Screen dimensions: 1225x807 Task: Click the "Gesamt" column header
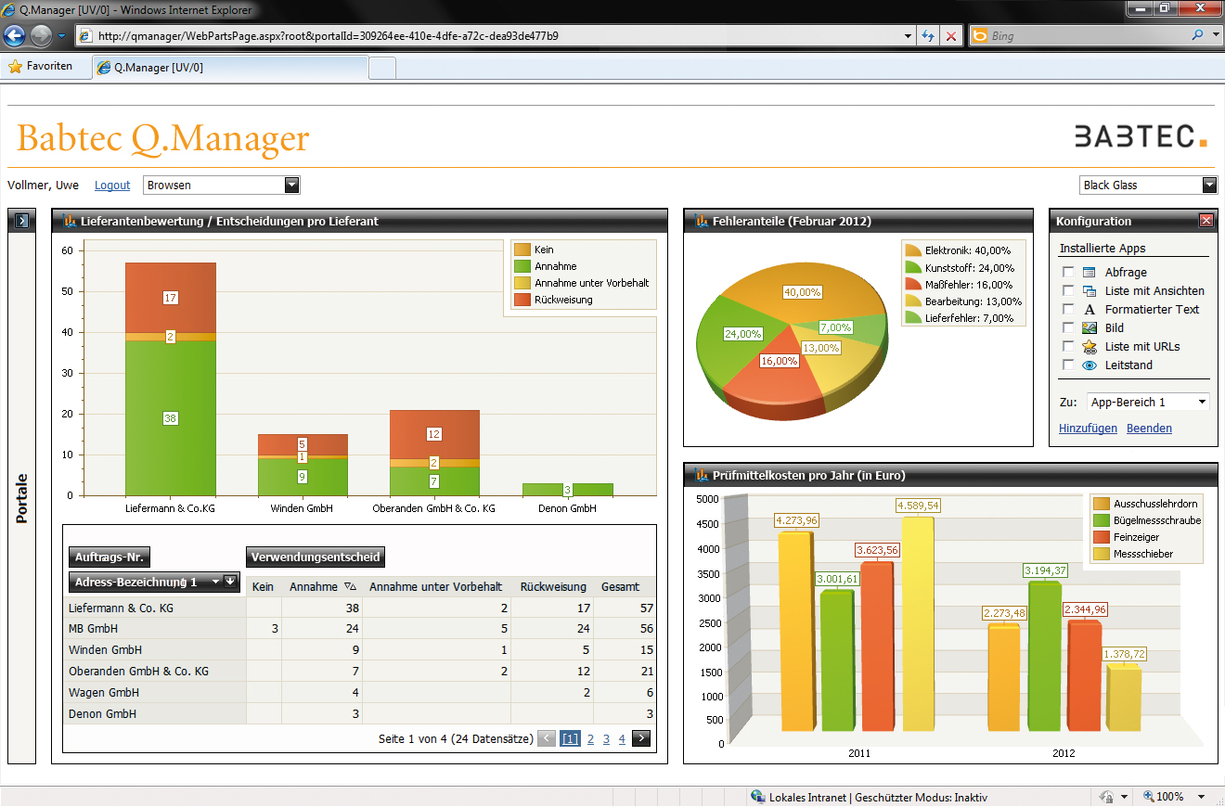click(x=620, y=587)
